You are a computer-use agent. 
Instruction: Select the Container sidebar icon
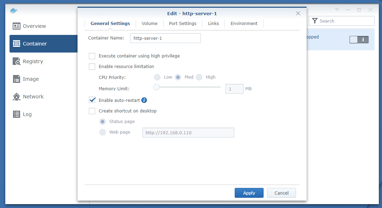click(x=17, y=44)
